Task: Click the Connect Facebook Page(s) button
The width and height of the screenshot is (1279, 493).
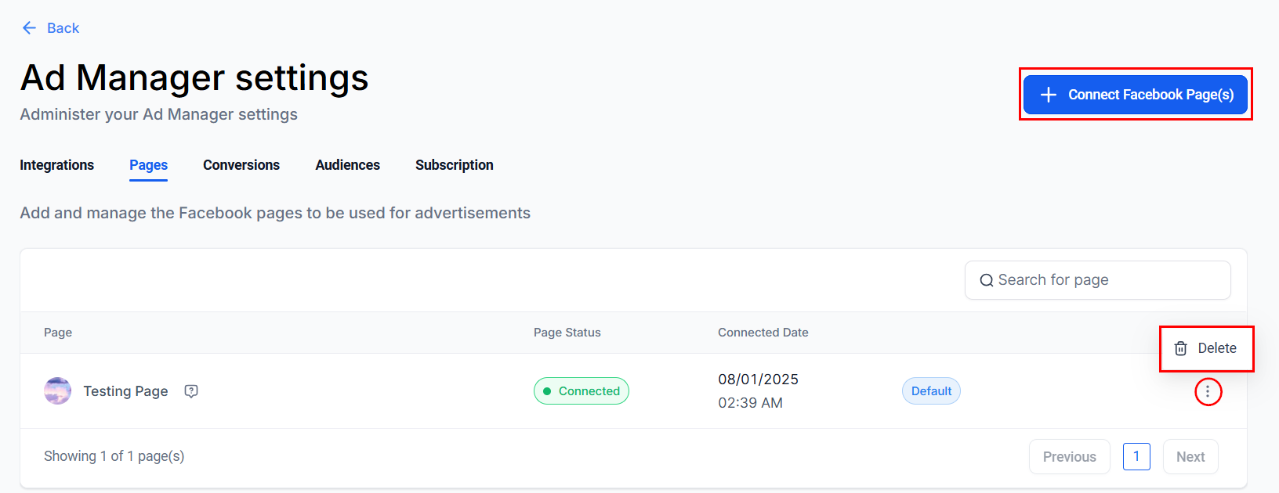Action: [x=1135, y=95]
